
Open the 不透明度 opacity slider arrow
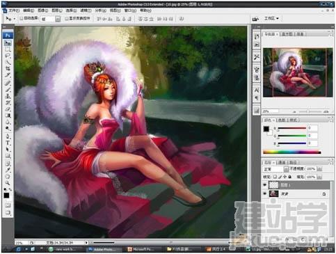319,169
